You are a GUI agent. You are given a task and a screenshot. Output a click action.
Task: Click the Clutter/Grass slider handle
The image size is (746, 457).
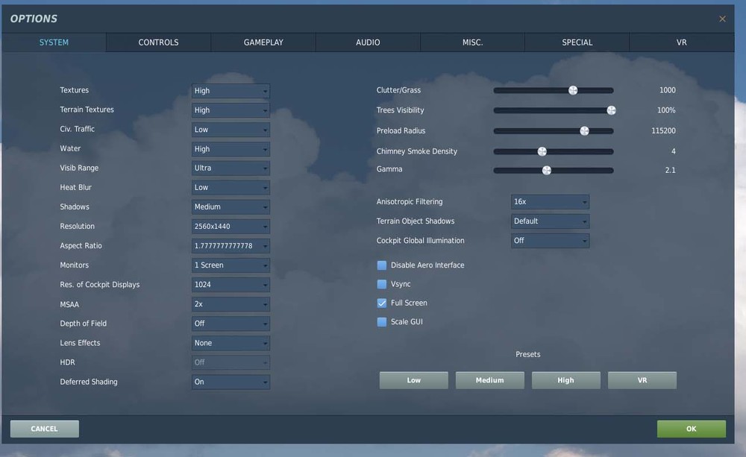(573, 90)
